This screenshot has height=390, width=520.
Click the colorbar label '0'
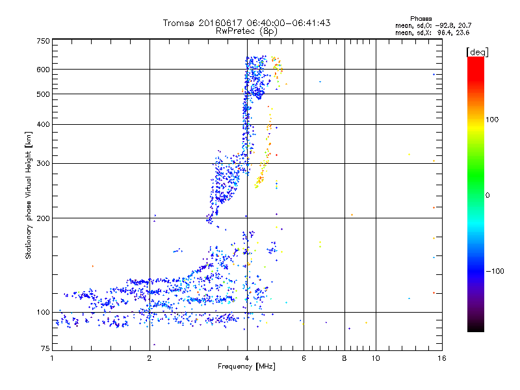[487, 196]
